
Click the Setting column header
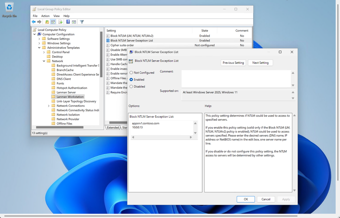click(x=148, y=31)
